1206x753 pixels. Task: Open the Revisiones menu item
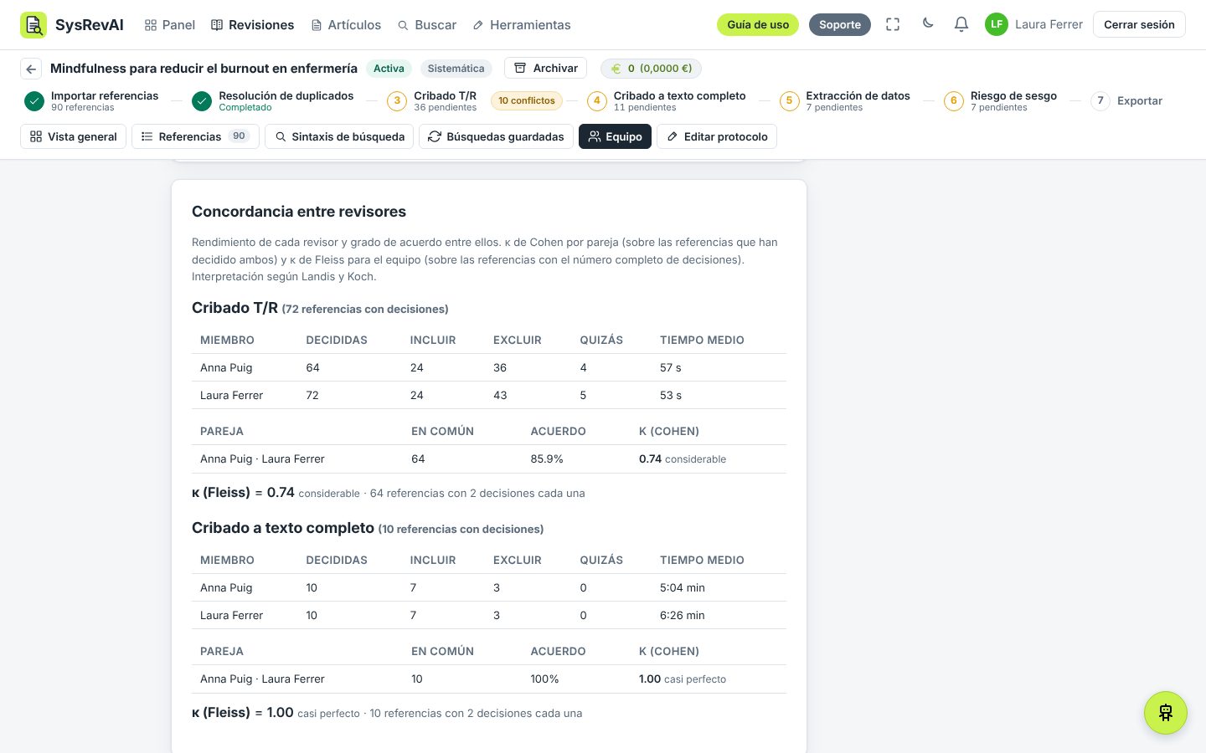[253, 25]
